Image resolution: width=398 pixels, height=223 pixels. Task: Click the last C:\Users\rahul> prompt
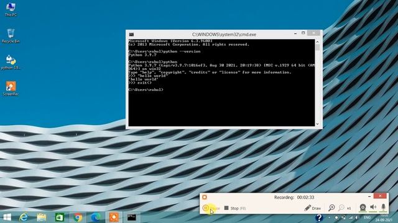[x=146, y=90]
